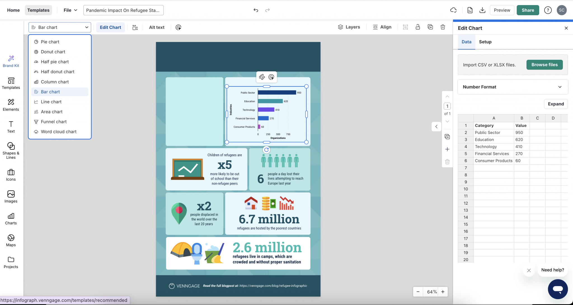Expand the Number Format options
The width and height of the screenshot is (573, 305).
(x=560, y=87)
